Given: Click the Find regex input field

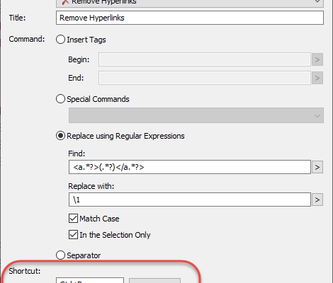Looking at the screenshot, I should (190, 167).
